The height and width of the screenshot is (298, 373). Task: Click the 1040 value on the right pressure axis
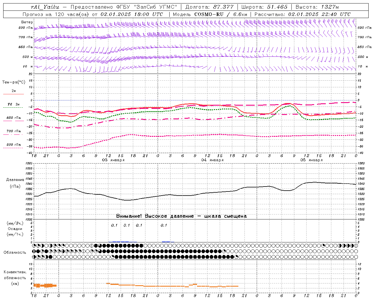point(361,184)
